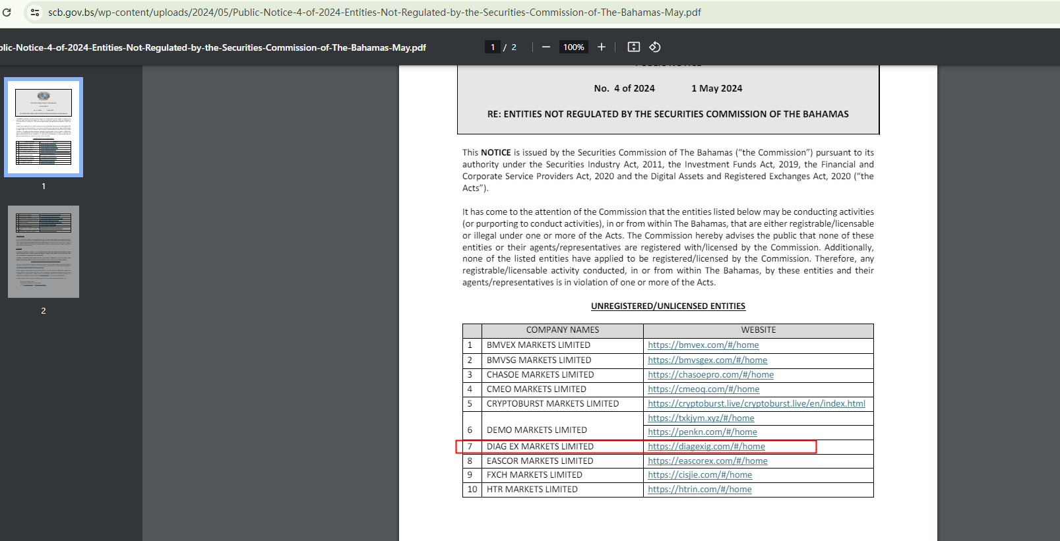Click the 100% zoom level field
This screenshot has height=541, width=1060.
pos(573,47)
